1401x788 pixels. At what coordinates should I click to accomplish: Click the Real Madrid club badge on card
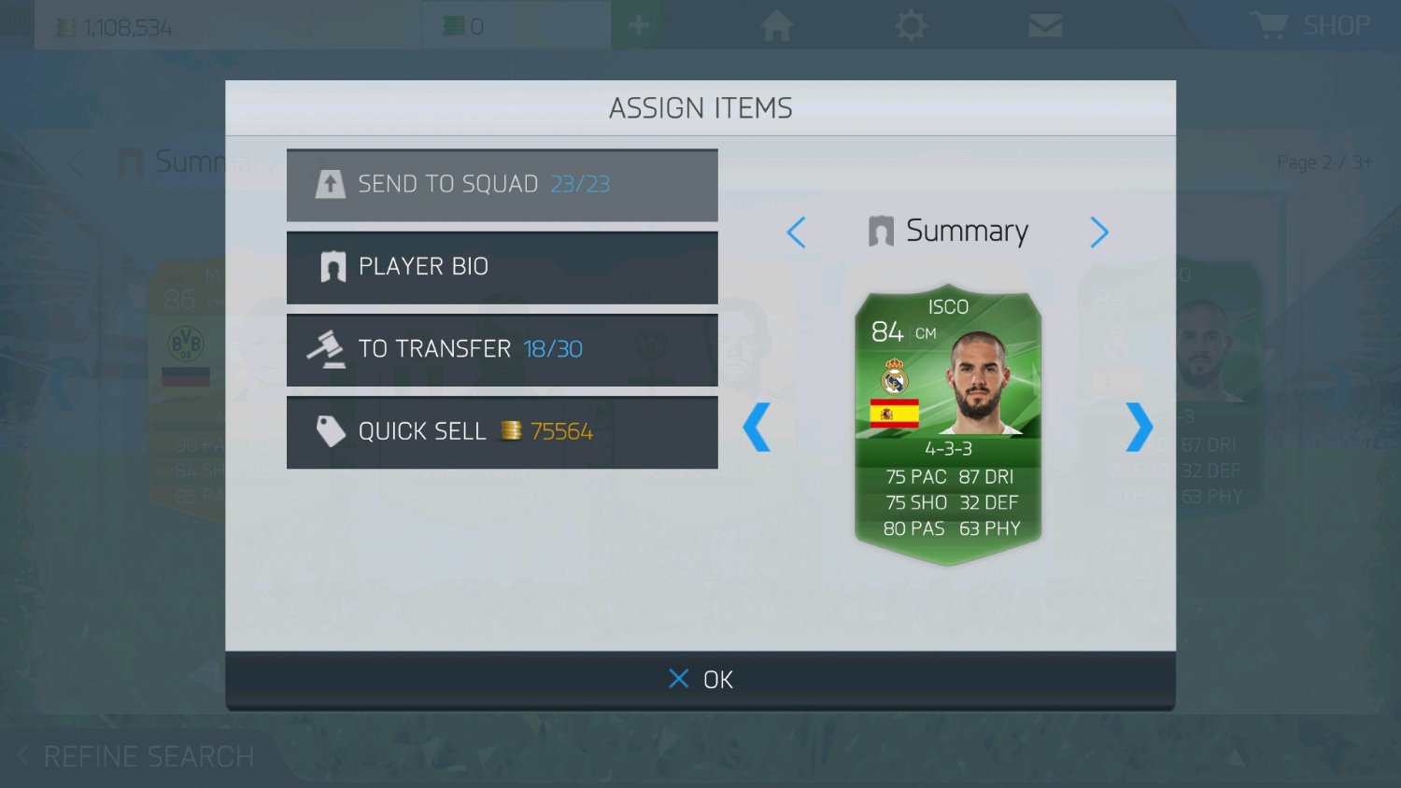tap(895, 376)
